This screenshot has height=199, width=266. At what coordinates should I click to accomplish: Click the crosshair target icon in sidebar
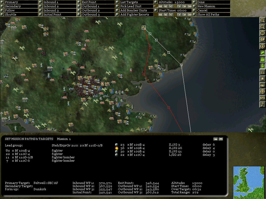(262, 33)
